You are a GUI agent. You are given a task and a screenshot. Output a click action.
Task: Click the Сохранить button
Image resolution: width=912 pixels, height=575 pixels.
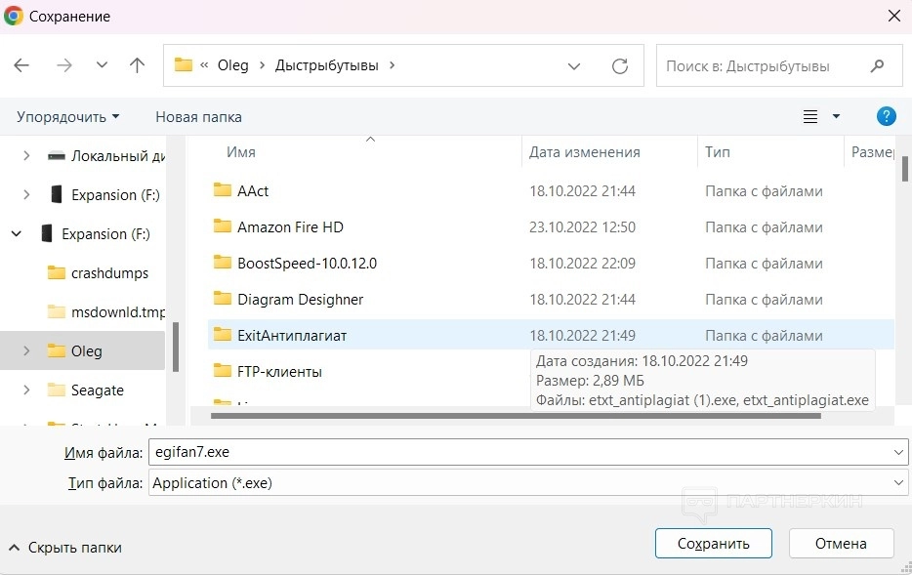(x=713, y=544)
